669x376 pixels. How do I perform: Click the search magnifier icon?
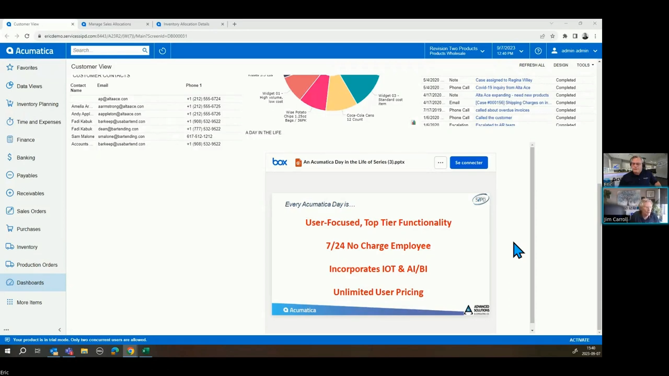pyautogui.click(x=145, y=50)
